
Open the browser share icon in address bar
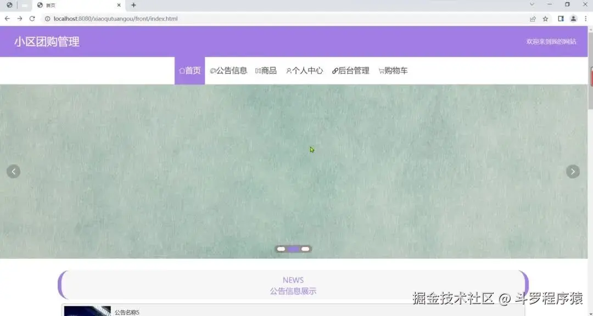(533, 18)
